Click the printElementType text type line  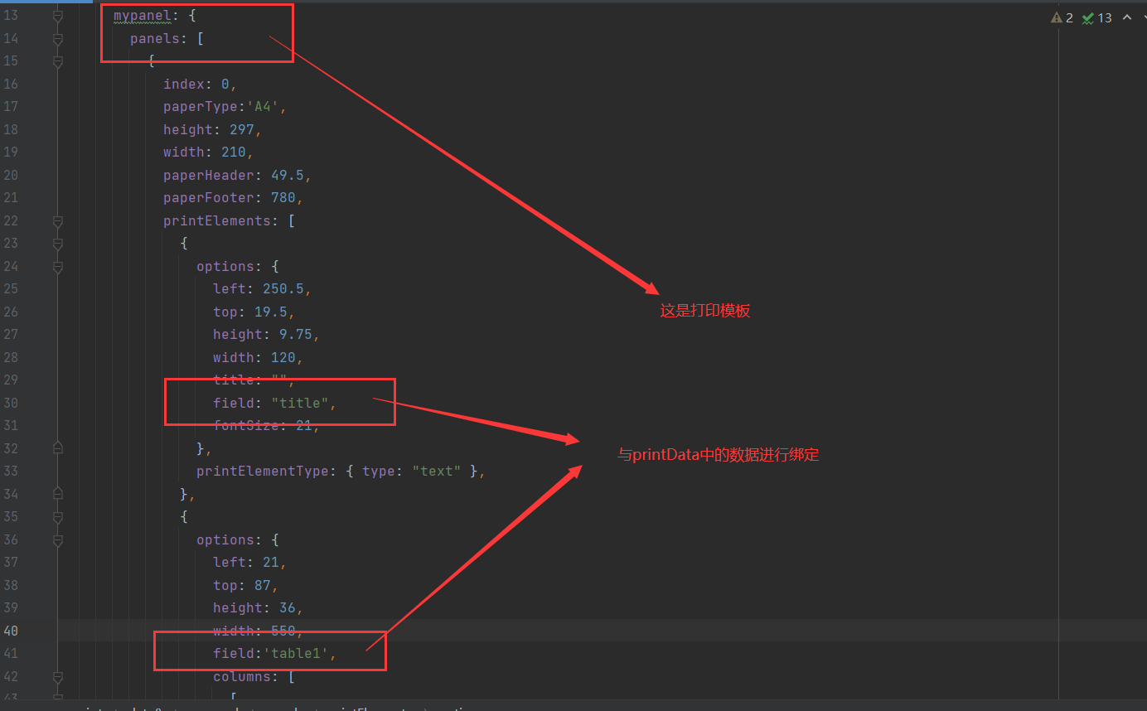(341, 471)
